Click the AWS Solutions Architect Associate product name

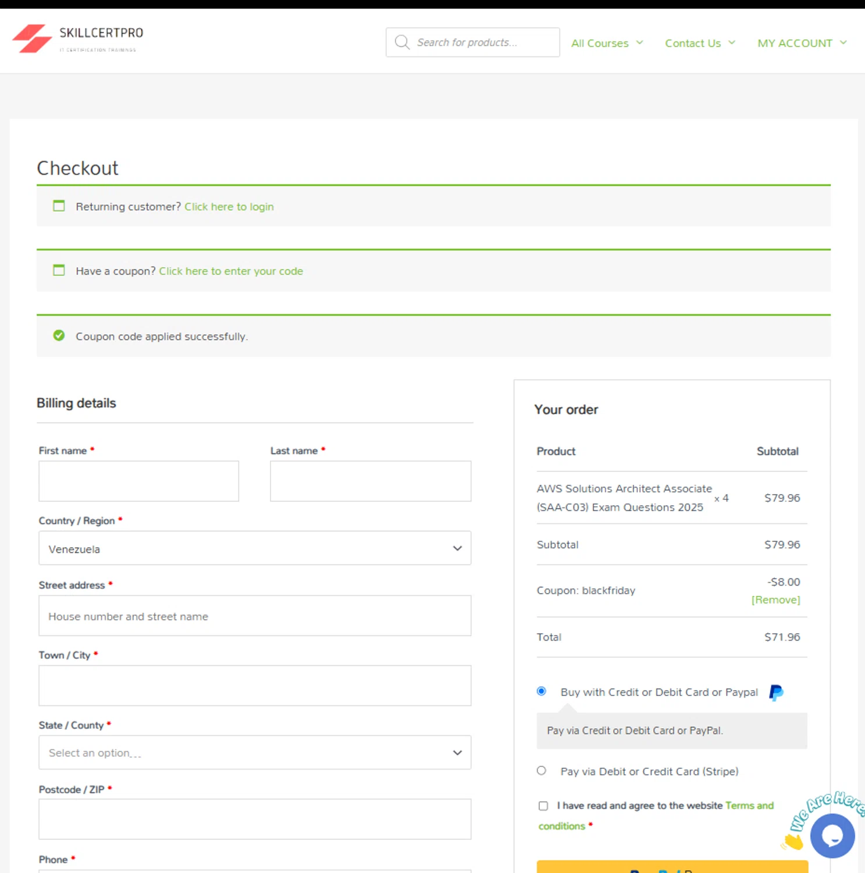[x=624, y=498]
